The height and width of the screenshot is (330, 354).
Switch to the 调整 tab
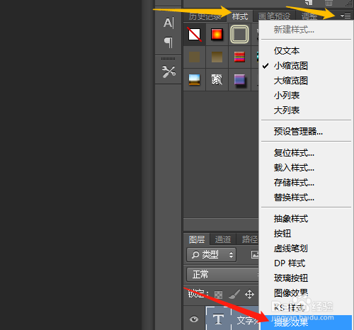309,16
